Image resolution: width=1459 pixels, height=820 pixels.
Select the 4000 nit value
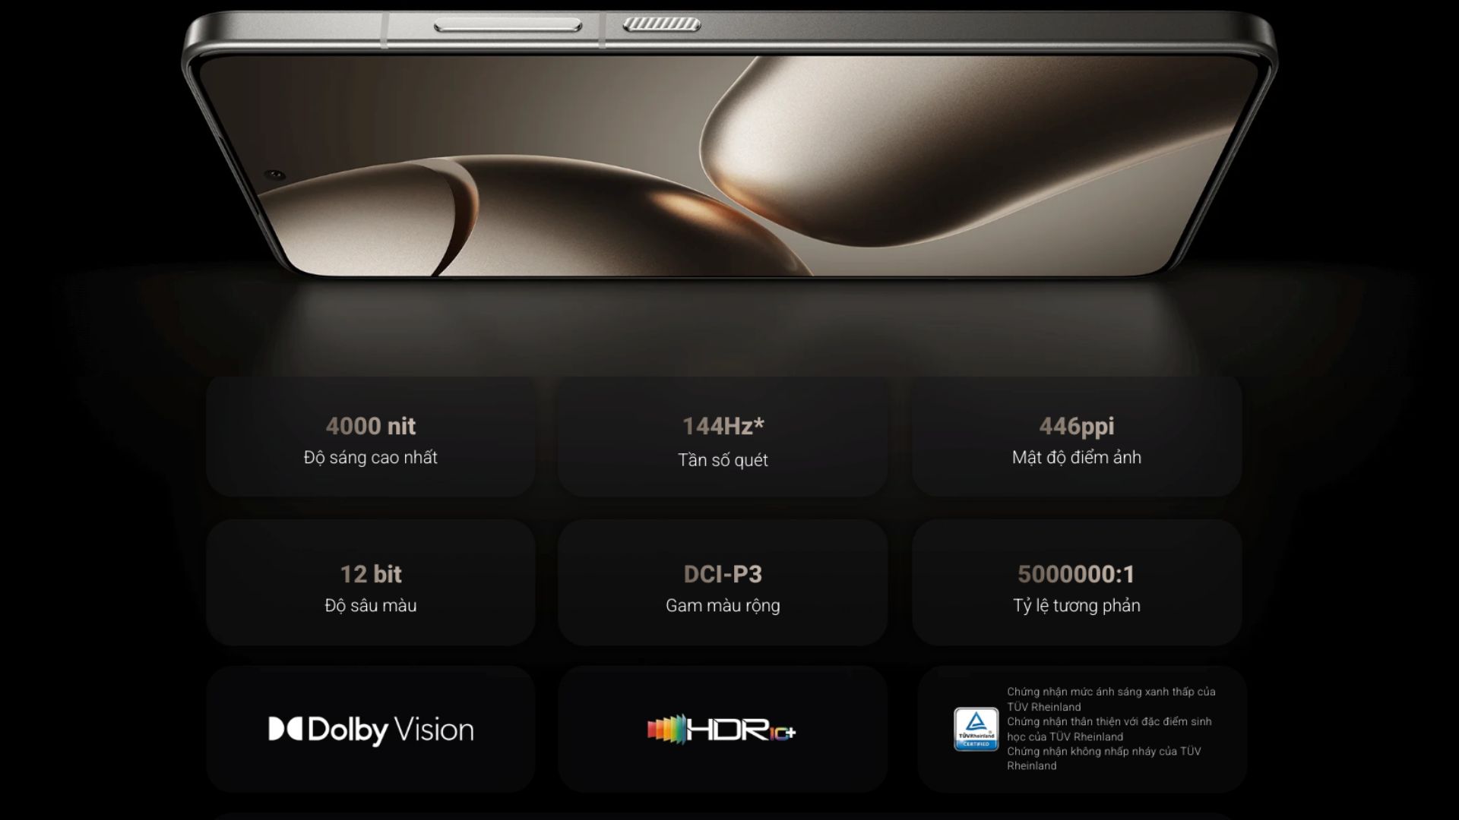pos(371,426)
